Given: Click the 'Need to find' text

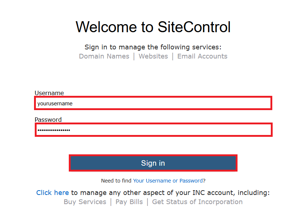Looking at the screenshot, I should (116, 181).
